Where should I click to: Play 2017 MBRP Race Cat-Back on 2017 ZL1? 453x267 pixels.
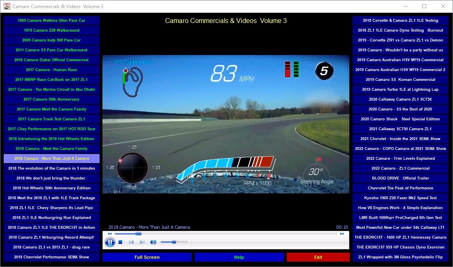tap(51, 80)
